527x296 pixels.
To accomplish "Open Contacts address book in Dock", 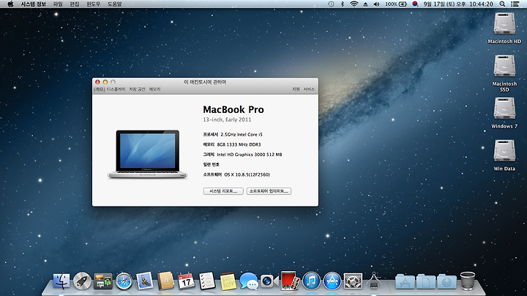I will click(165, 281).
